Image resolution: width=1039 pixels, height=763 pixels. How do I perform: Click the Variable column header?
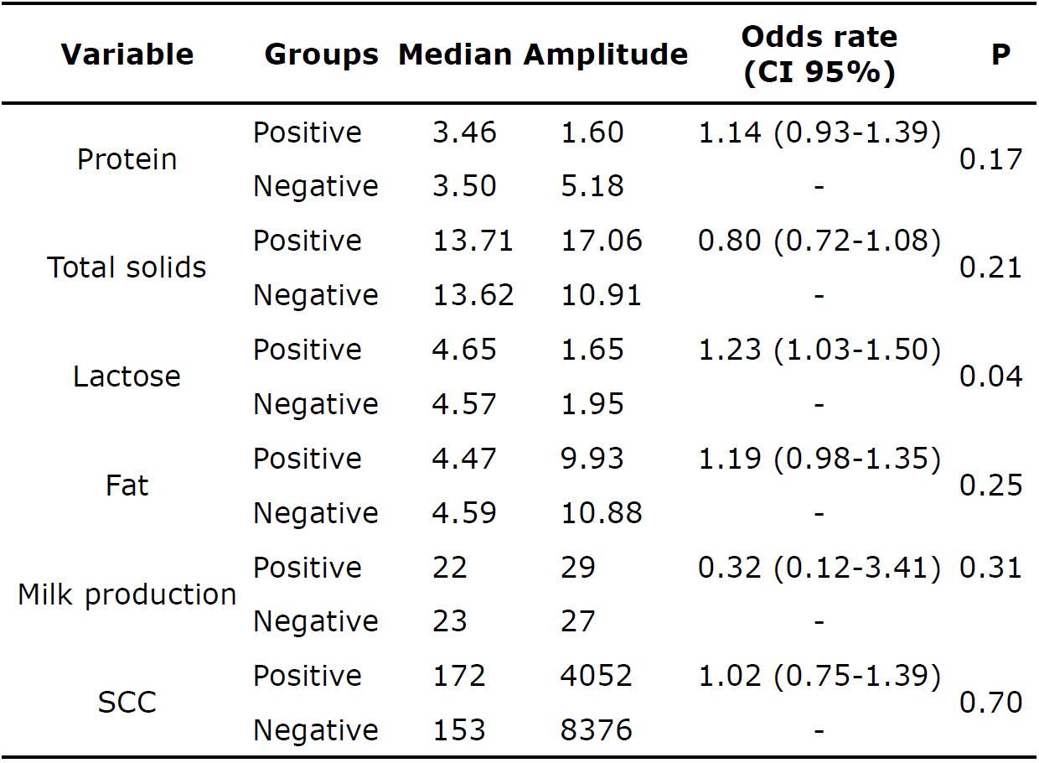coord(127,55)
